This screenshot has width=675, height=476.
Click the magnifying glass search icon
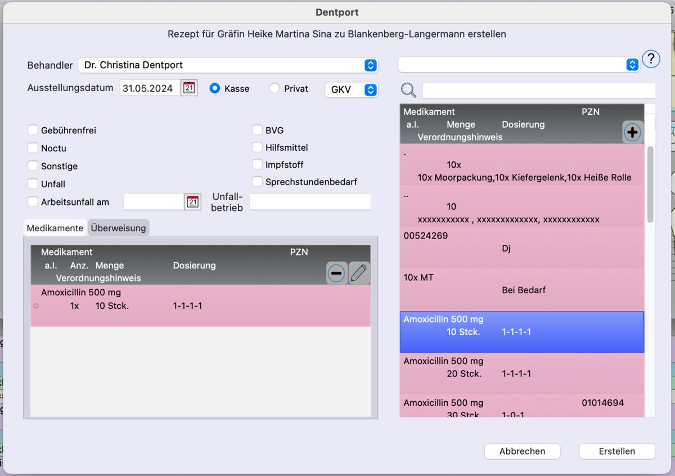point(409,90)
